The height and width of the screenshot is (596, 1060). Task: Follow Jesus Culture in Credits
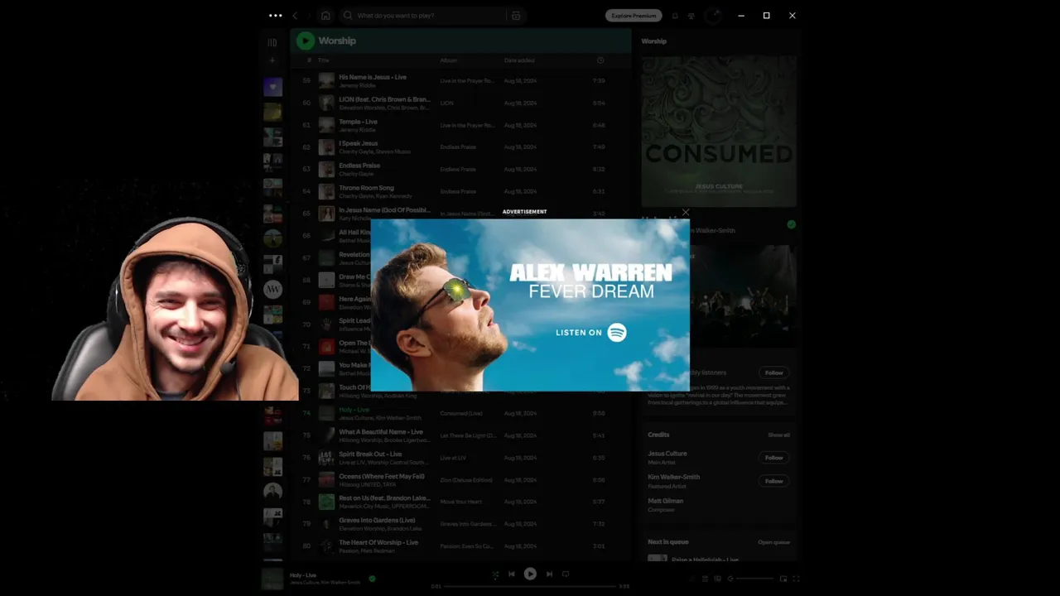(773, 458)
